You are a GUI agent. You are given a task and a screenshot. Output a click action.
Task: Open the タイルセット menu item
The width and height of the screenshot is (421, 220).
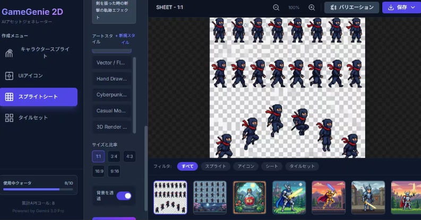click(39, 118)
